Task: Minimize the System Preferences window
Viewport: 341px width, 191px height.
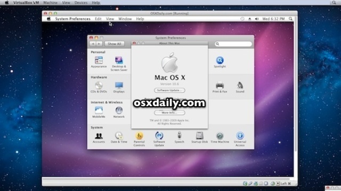Action: 96,38
